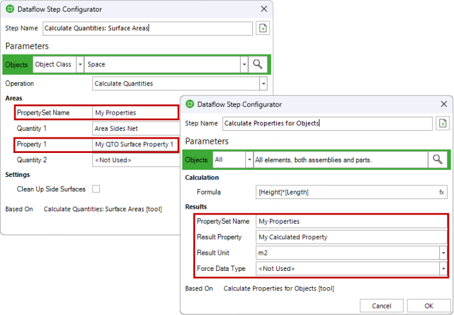Open the Space object class dropdown arrow
This screenshot has width=454, height=315.
coord(244,64)
